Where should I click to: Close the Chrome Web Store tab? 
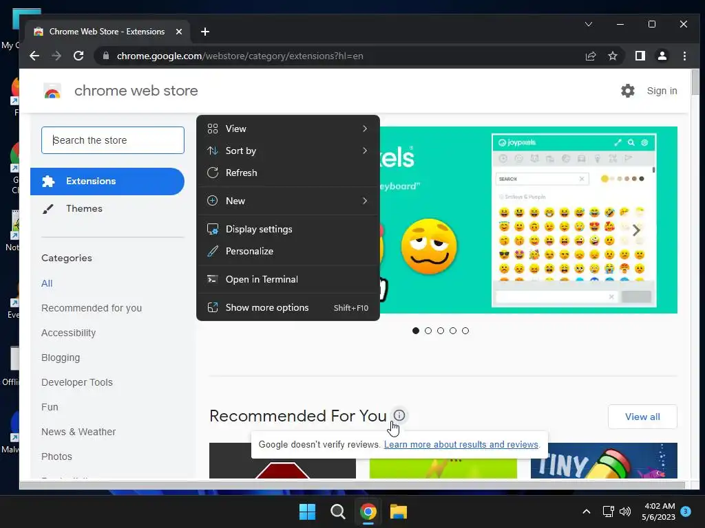pyautogui.click(x=178, y=32)
